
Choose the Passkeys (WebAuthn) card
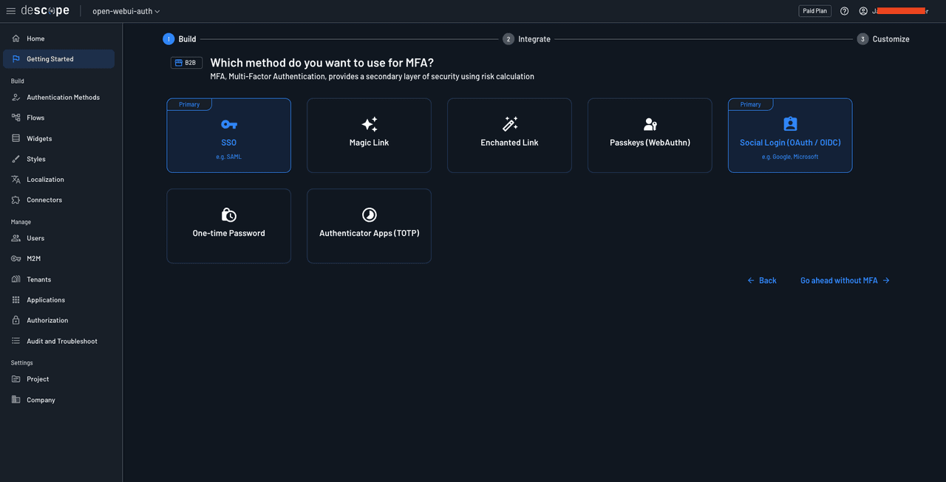point(650,135)
